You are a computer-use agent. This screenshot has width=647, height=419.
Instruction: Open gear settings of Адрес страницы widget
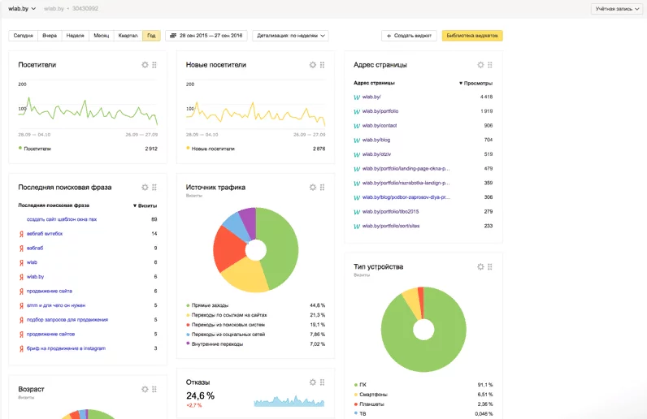point(480,65)
